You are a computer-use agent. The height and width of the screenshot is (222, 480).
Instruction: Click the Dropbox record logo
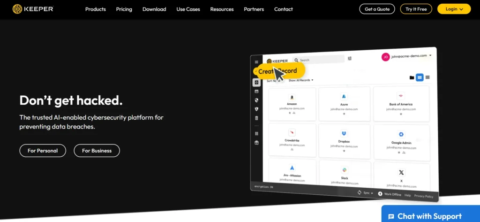[344, 133]
